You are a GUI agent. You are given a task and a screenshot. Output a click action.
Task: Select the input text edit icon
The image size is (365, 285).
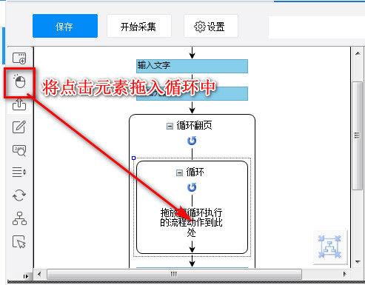coord(19,127)
